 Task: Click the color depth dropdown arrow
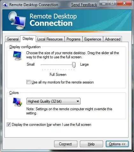click(78, 101)
